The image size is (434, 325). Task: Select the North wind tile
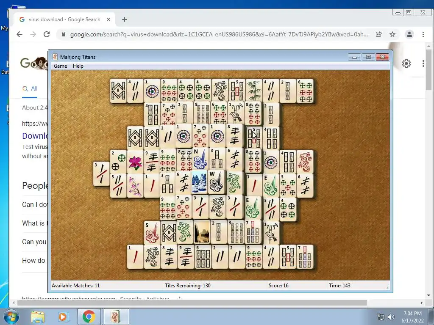click(x=201, y=159)
